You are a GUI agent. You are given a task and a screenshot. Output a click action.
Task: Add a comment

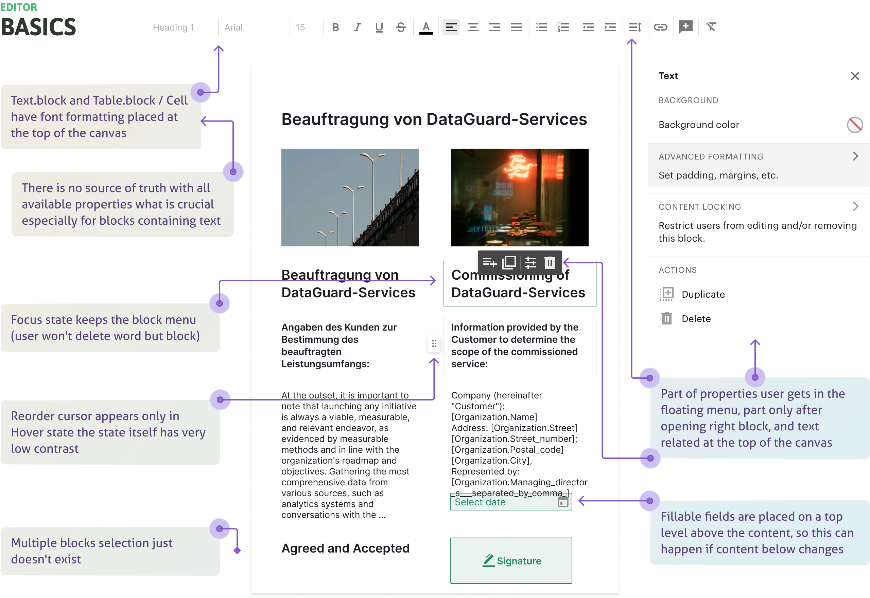[x=685, y=27]
